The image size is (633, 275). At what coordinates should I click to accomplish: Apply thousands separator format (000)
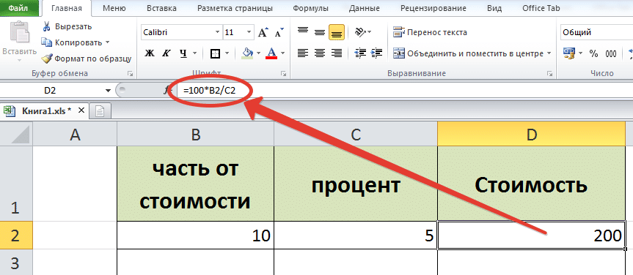click(x=611, y=53)
